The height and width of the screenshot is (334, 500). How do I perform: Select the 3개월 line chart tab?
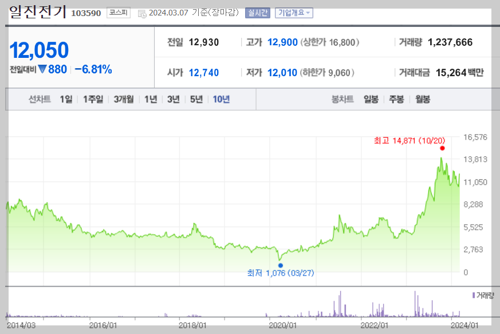coord(124,99)
